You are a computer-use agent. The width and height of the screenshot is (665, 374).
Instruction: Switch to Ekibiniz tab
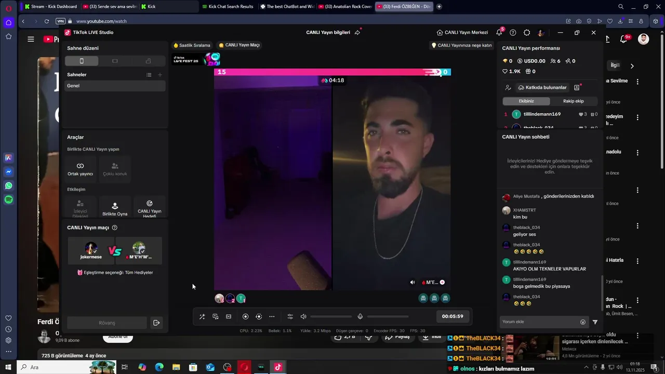point(526,101)
